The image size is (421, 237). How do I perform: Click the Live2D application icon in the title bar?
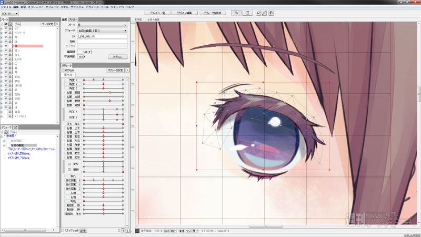(x=2, y=2)
